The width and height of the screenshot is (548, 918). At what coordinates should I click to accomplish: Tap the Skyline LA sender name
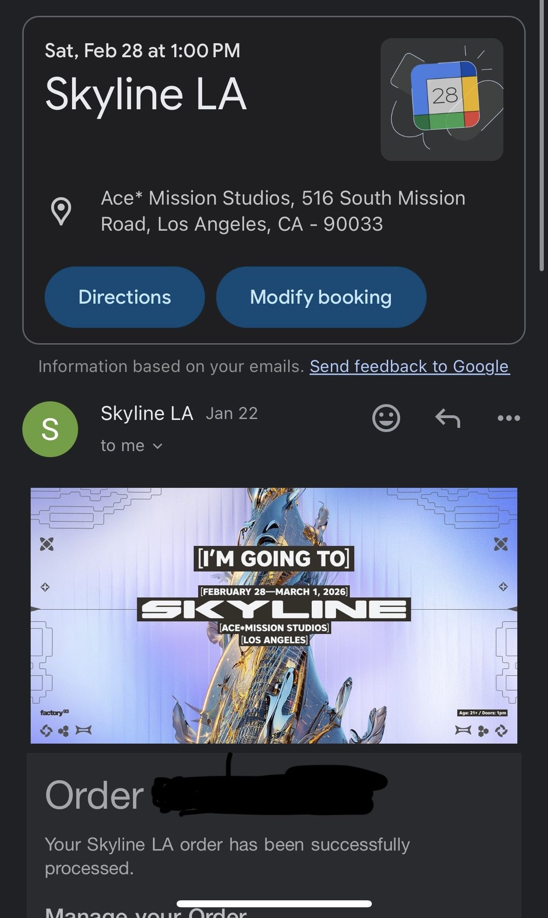[x=147, y=413]
